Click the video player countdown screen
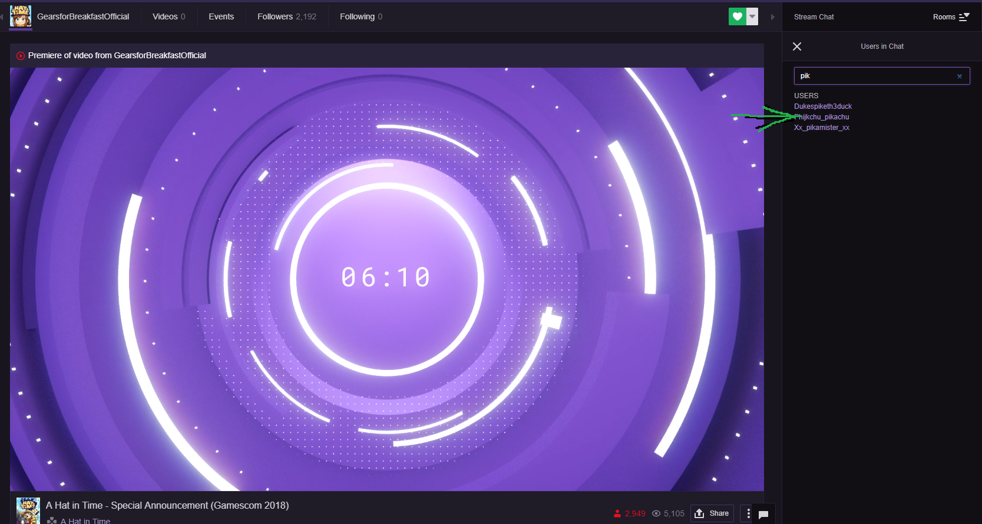 coord(387,279)
